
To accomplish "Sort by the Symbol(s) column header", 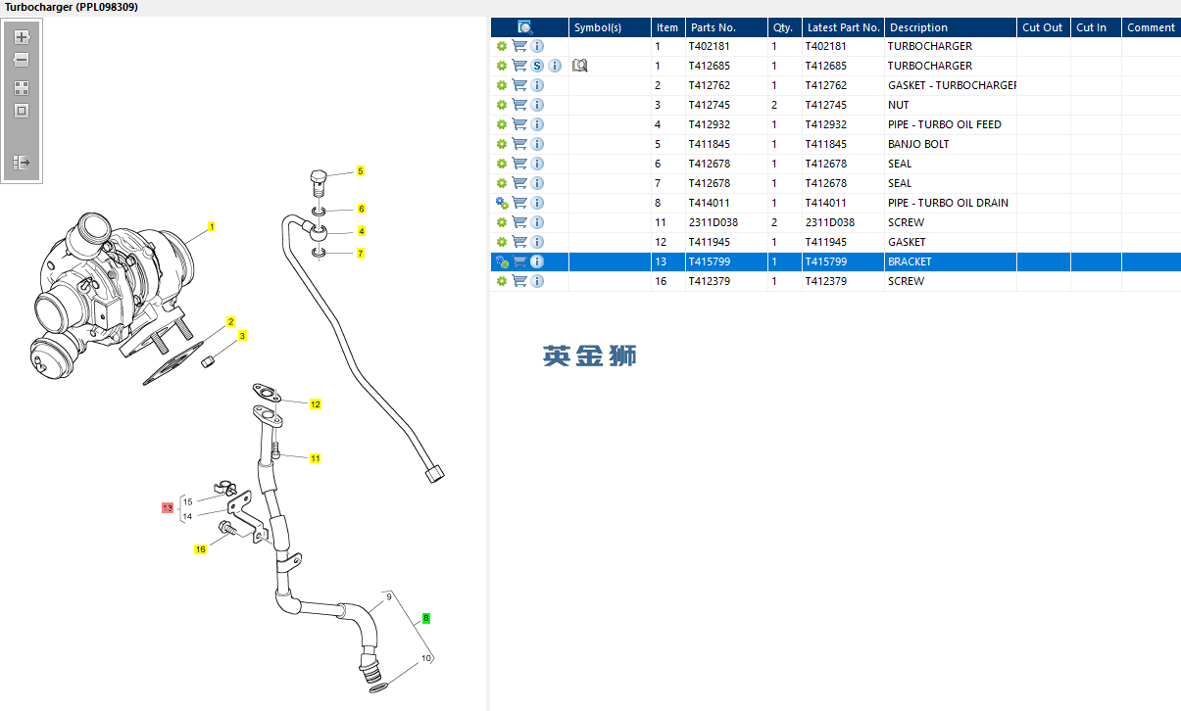I will tap(610, 27).
